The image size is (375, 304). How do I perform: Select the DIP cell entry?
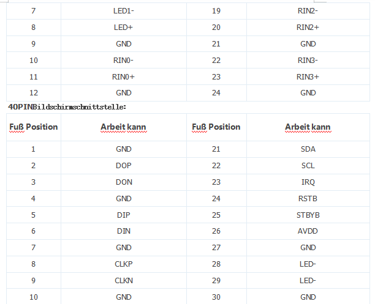123,215
